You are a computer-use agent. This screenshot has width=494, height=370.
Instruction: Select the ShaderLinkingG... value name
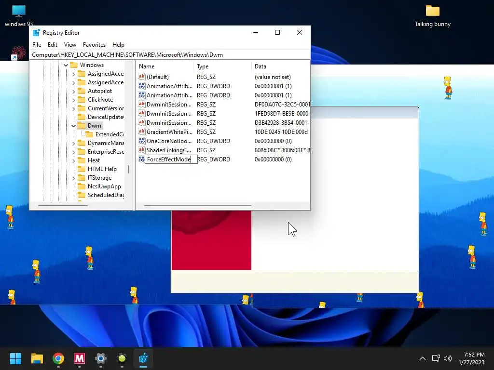point(169,150)
